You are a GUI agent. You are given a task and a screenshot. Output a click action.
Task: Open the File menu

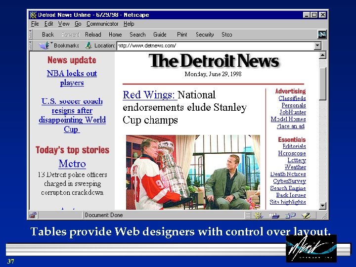click(35, 24)
